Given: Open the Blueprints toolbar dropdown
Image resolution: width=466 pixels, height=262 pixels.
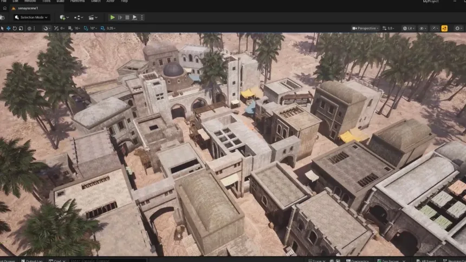Looking at the screenshot, I should pos(79,17).
